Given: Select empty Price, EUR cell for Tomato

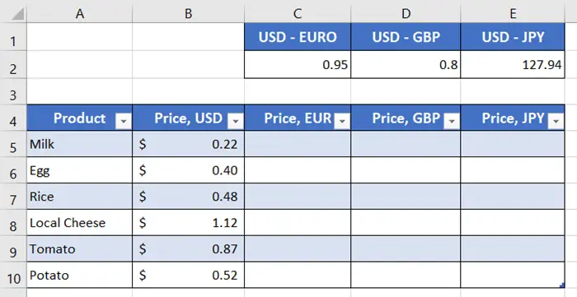Looking at the screenshot, I should 298,249.
